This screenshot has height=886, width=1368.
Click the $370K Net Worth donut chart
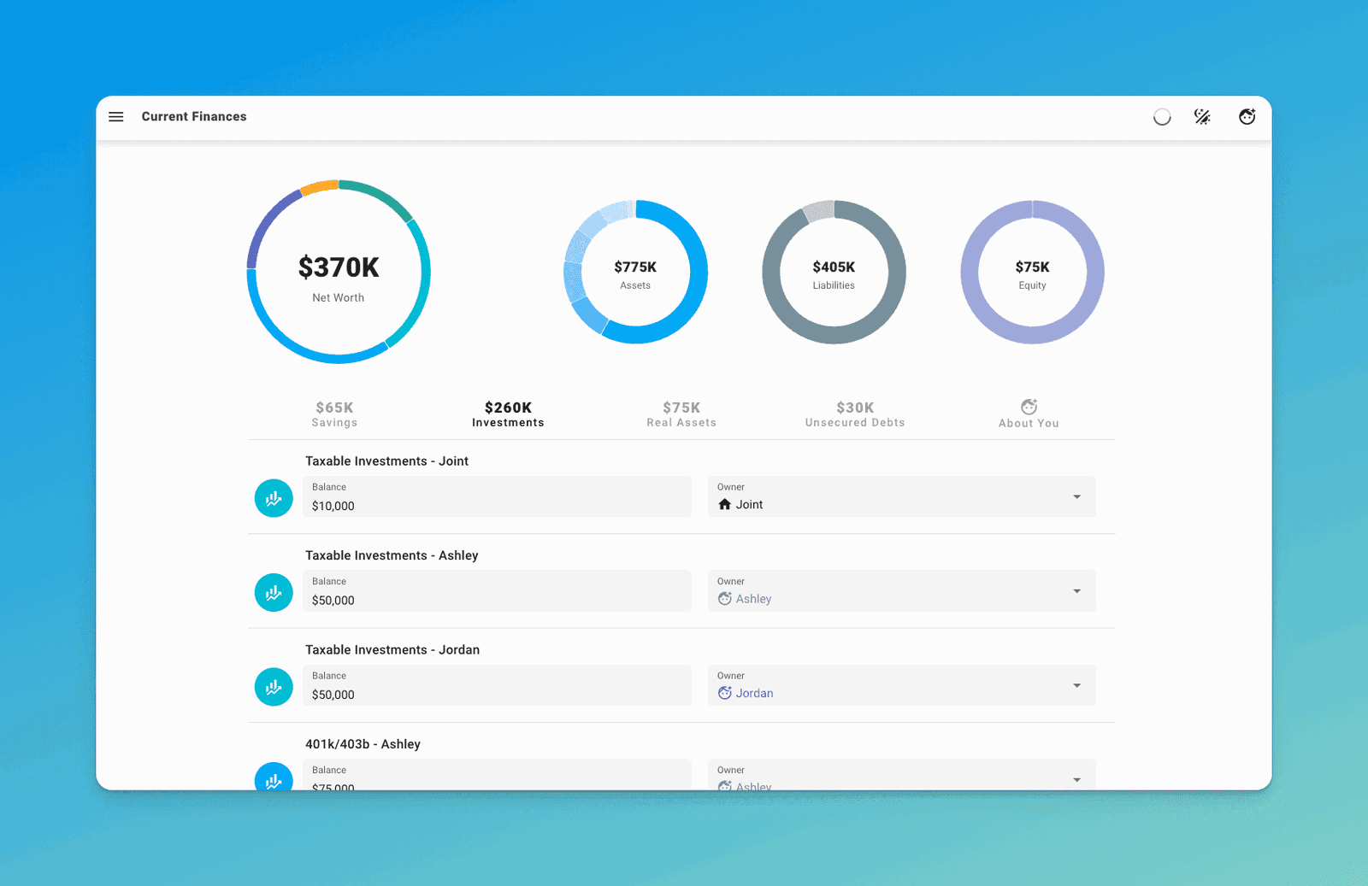tap(339, 272)
